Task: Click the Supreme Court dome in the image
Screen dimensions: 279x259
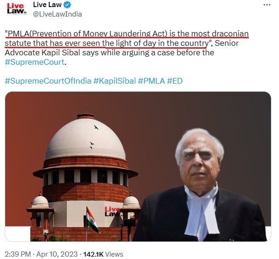Action: point(85,137)
